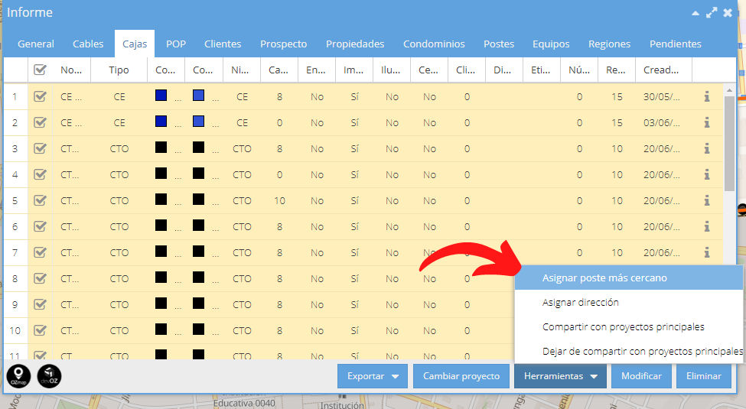Toggle the select-all checkbox in header
Viewport: 746px width, 409px height.
pyautogui.click(x=40, y=70)
